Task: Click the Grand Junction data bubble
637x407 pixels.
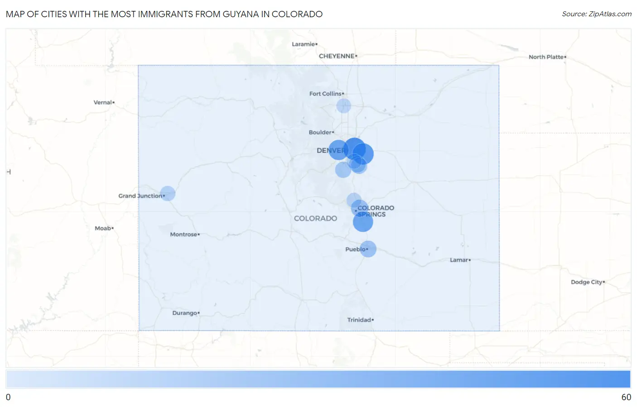Action: coord(168,193)
